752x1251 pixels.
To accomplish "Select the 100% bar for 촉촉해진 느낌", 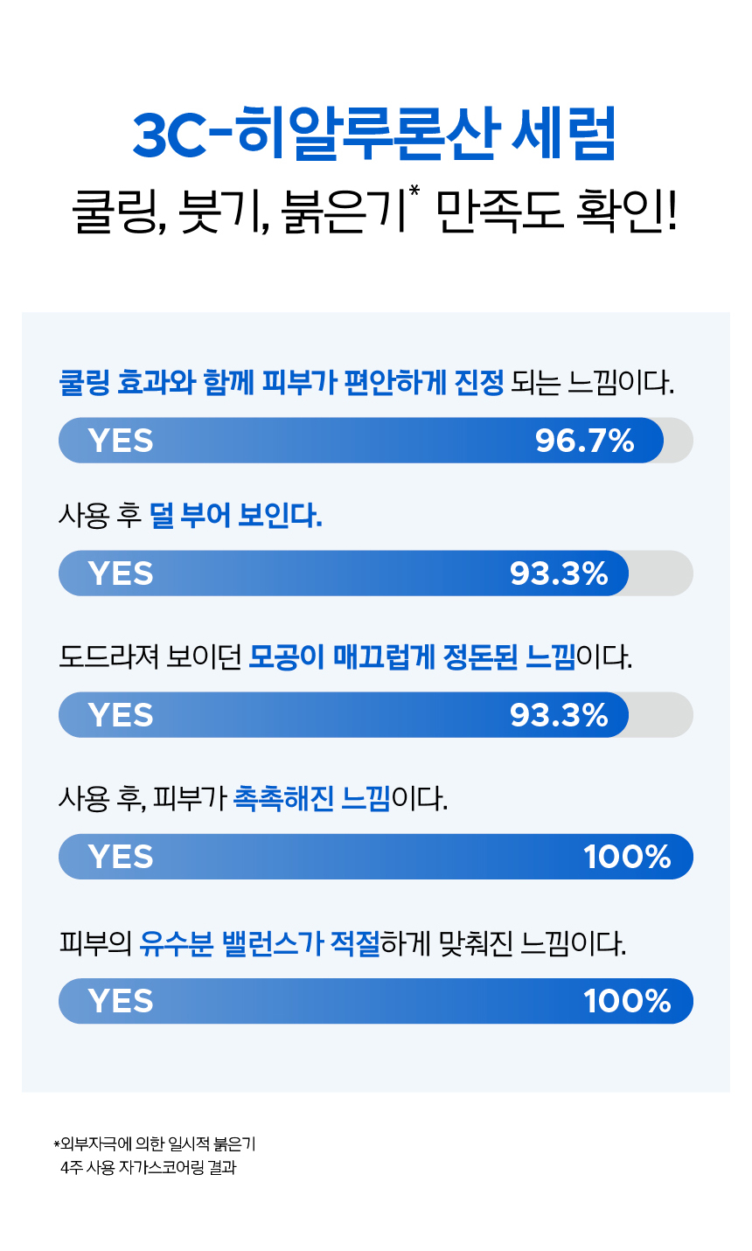I will (375, 857).
